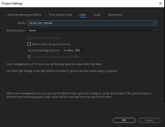
Task: Click the 'When color management is on' paragraph
Action: pos(79,95)
